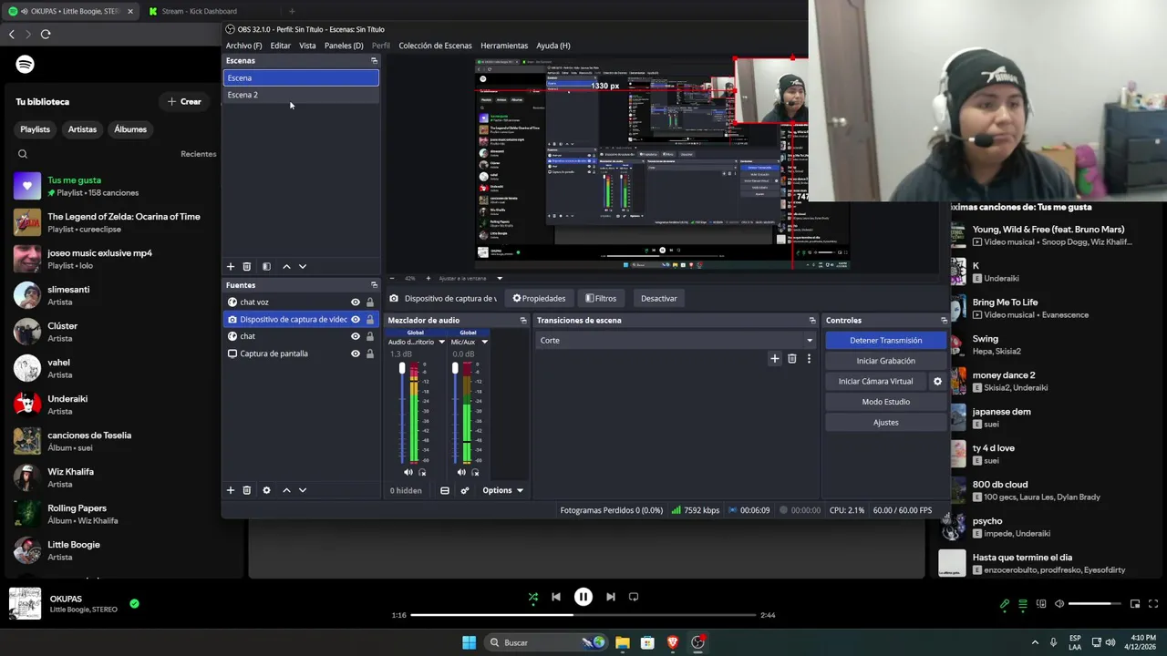The width and height of the screenshot is (1167, 656).
Task: Undock the Escenas panel icon
Action: [x=374, y=61]
